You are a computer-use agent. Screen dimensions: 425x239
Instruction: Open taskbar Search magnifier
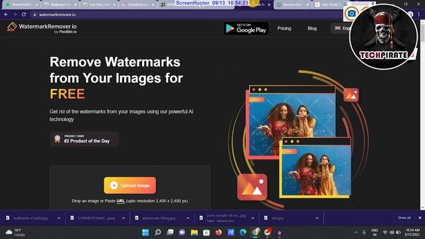point(157,232)
